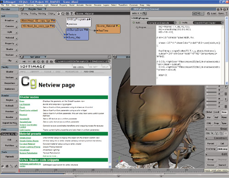Viewport: 229px width, 178px height.
Task: Toggle ChldComp constrain option
Action: (222, 149)
